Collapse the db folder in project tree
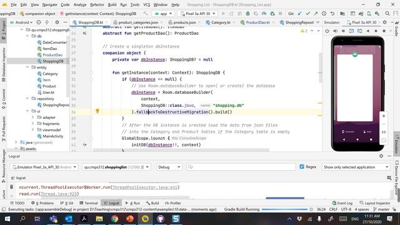The height and width of the screenshot is (225, 400). [27, 36]
